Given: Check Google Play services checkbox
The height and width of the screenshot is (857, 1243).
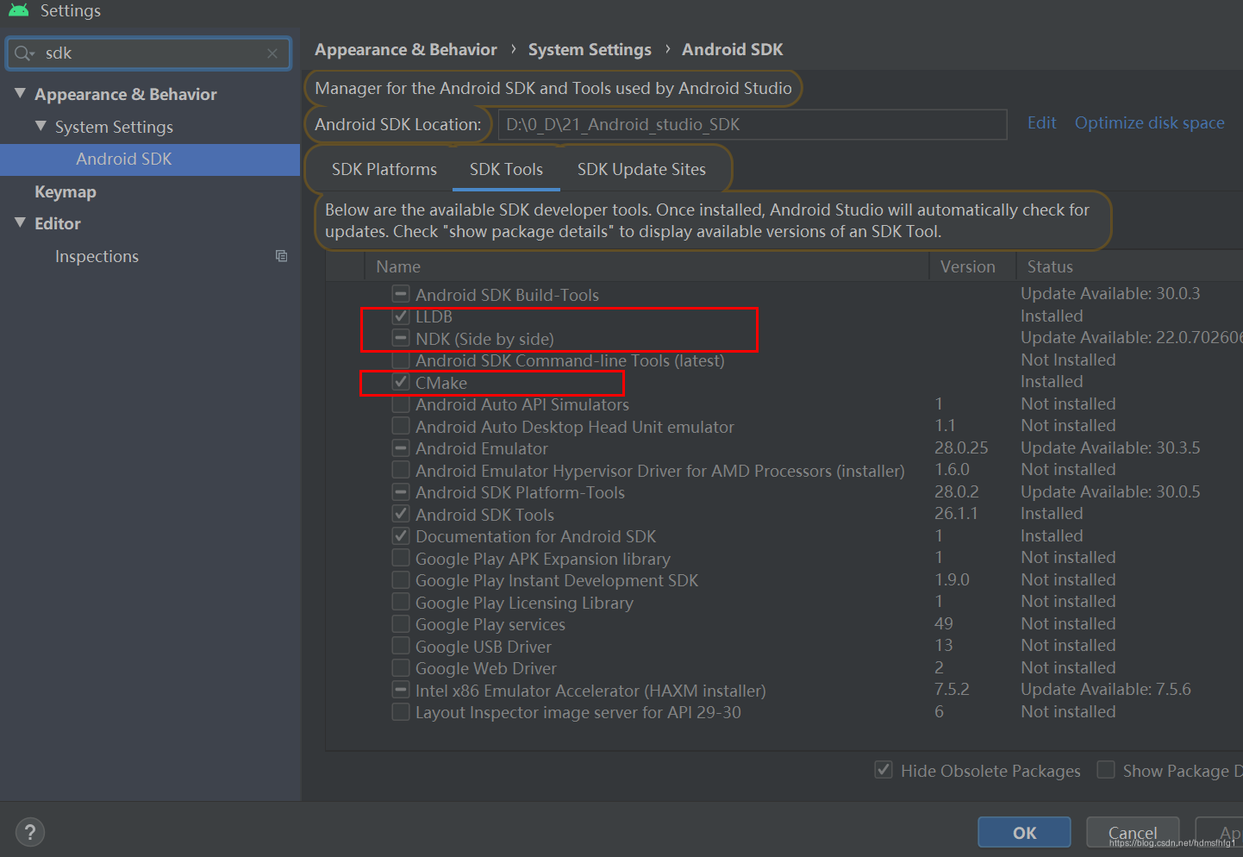Looking at the screenshot, I should coord(401,624).
